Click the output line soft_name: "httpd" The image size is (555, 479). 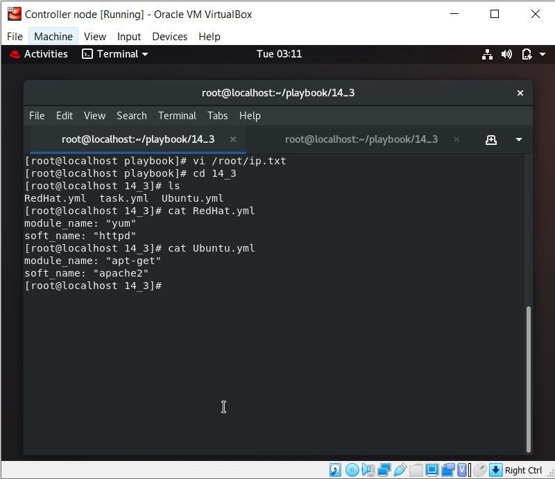[x=80, y=236]
